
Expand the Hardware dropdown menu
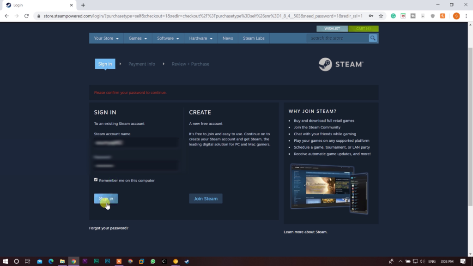[200, 38]
